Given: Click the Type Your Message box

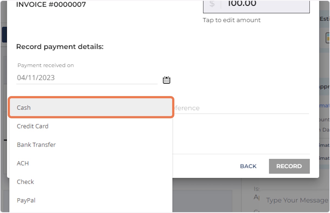Looking at the screenshot, I should pos(297,200).
